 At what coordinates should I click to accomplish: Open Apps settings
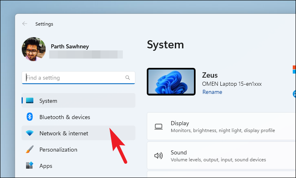[78, 166]
